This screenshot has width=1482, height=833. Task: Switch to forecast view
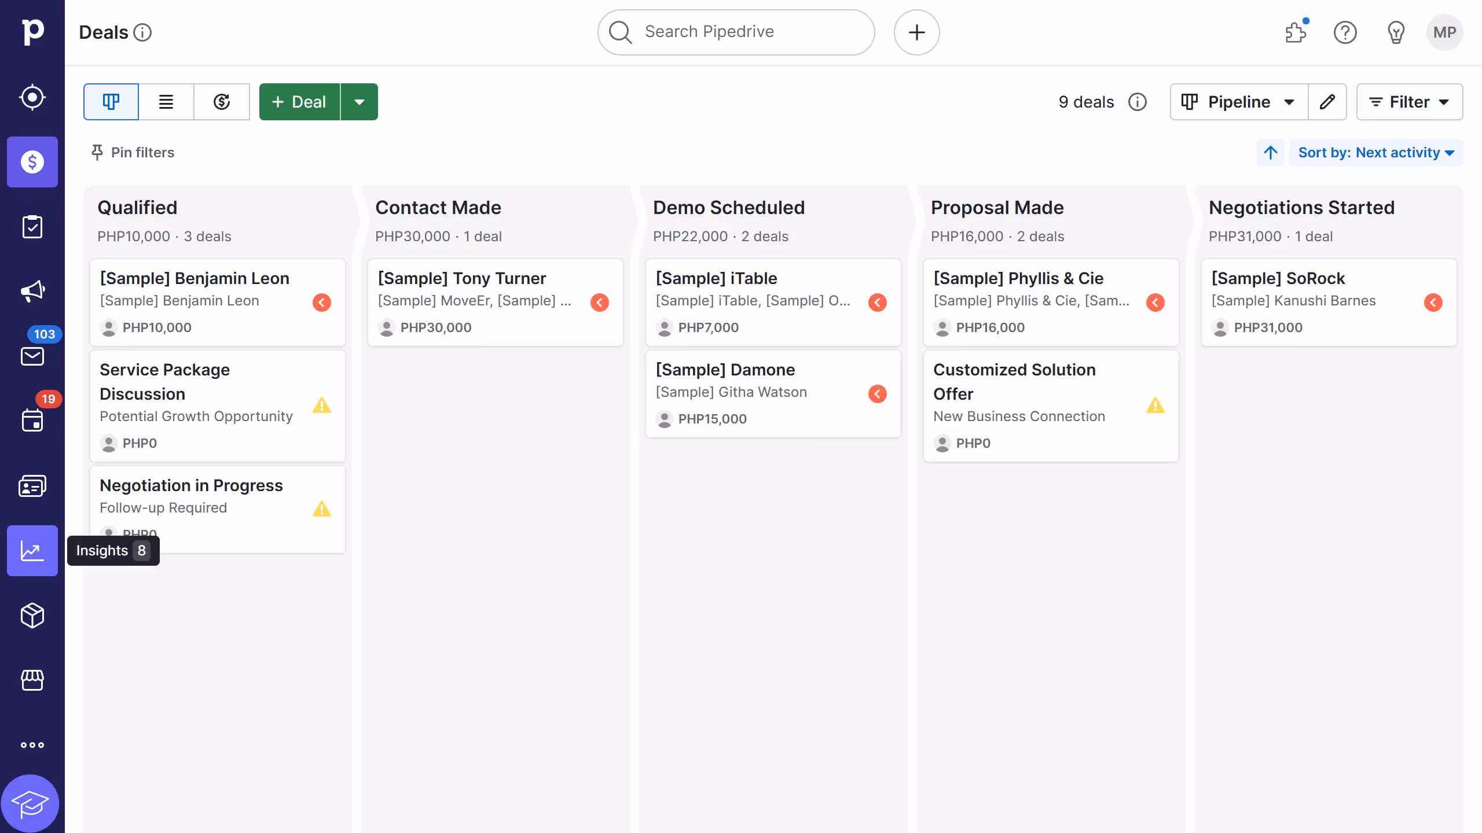[x=222, y=101]
